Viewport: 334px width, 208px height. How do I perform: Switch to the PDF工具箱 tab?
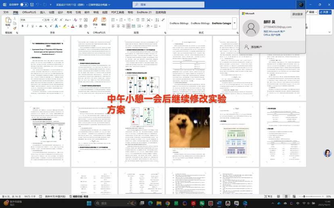click(118, 12)
